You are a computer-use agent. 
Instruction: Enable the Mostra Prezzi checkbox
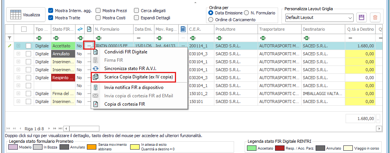(98, 11)
